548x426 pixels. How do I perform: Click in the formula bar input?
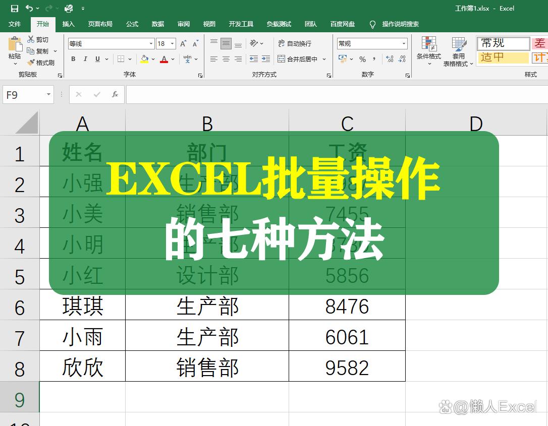[x=337, y=94]
